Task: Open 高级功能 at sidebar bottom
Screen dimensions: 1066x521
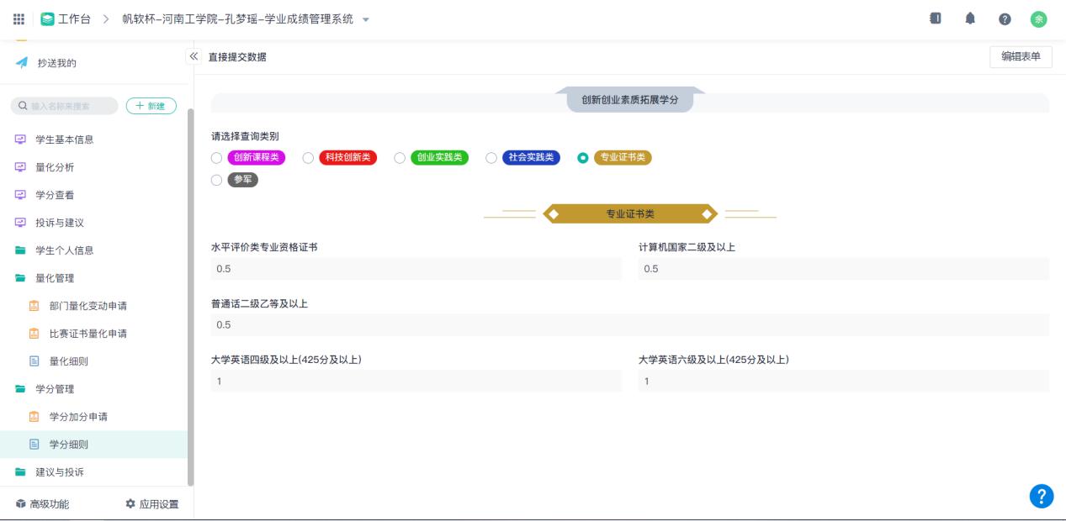Action: tap(44, 504)
